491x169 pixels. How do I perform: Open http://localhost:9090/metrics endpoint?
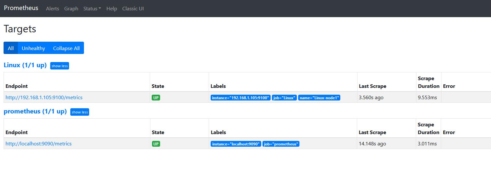39,143
